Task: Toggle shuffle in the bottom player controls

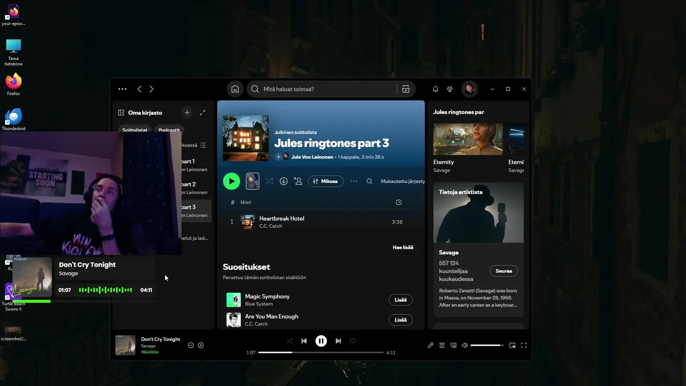Action: [x=289, y=341]
